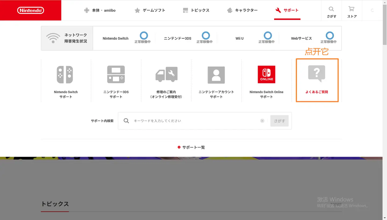
Task: Click the さがす magnifier icon in header
Action: coord(331,9)
